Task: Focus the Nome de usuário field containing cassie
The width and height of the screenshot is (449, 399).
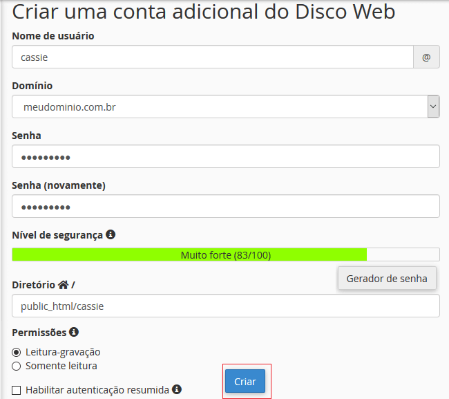Action: [x=212, y=57]
